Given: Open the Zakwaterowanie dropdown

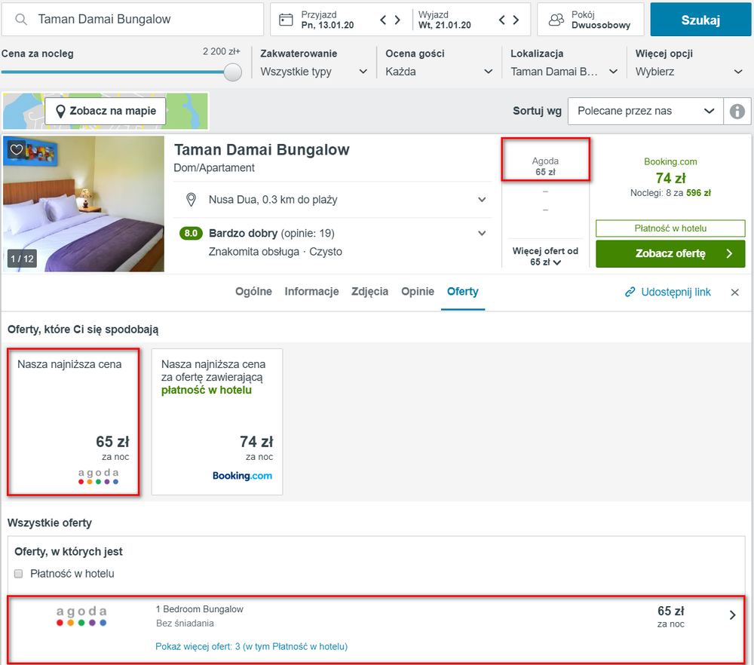Looking at the screenshot, I should pos(314,72).
